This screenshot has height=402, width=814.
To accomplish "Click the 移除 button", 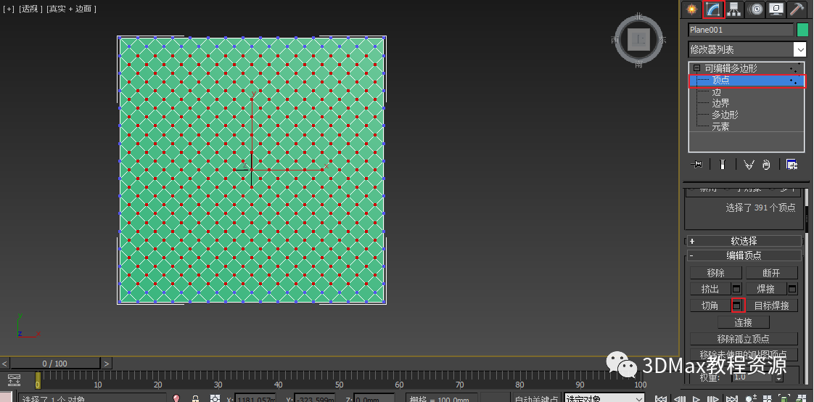I will [x=716, y=273].
